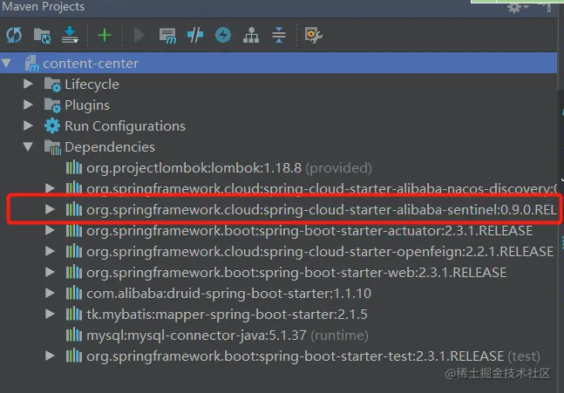The width and height of the screenshot is (564, 393).
Task: Click library icon beside mysql-connector-java
Action: pos(74,335)
